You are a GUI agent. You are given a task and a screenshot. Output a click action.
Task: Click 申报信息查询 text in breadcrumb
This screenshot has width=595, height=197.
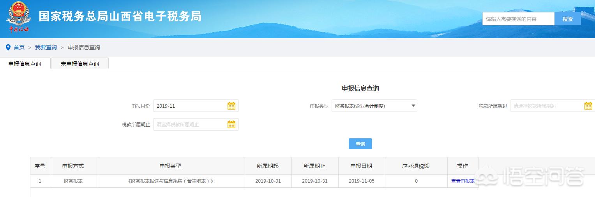(x=84, y=47)
